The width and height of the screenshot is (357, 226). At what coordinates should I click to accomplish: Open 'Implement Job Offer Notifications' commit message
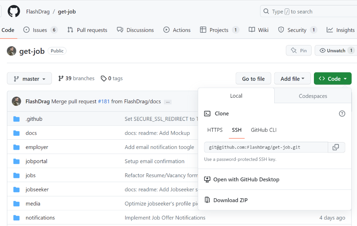pos(165,218)
